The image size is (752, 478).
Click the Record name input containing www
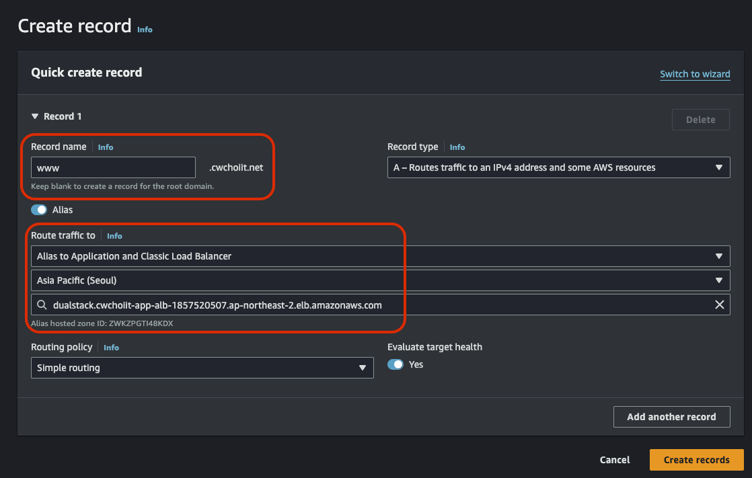coord(113,167)
